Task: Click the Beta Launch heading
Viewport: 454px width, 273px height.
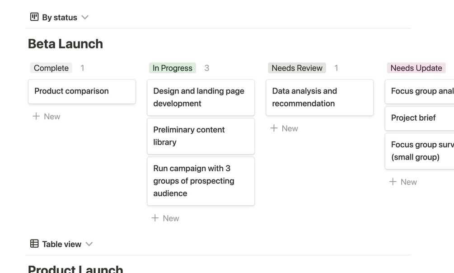Action: pos(66,44)
